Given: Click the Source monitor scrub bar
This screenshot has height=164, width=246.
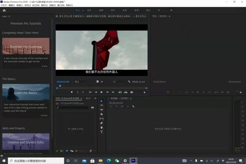Looking at the screenshot, I should point(102,88).
